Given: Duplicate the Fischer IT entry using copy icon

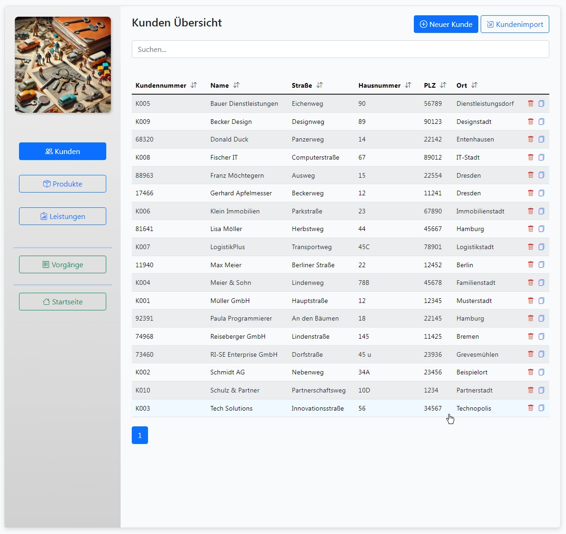Looking at the screenshot, I should (x=541, y=157).
